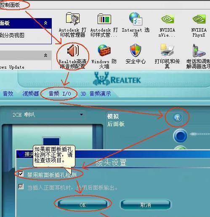The image size is (210, 217).
Task: Collapse the second sidebar section chevron
Action: point(45,55)
